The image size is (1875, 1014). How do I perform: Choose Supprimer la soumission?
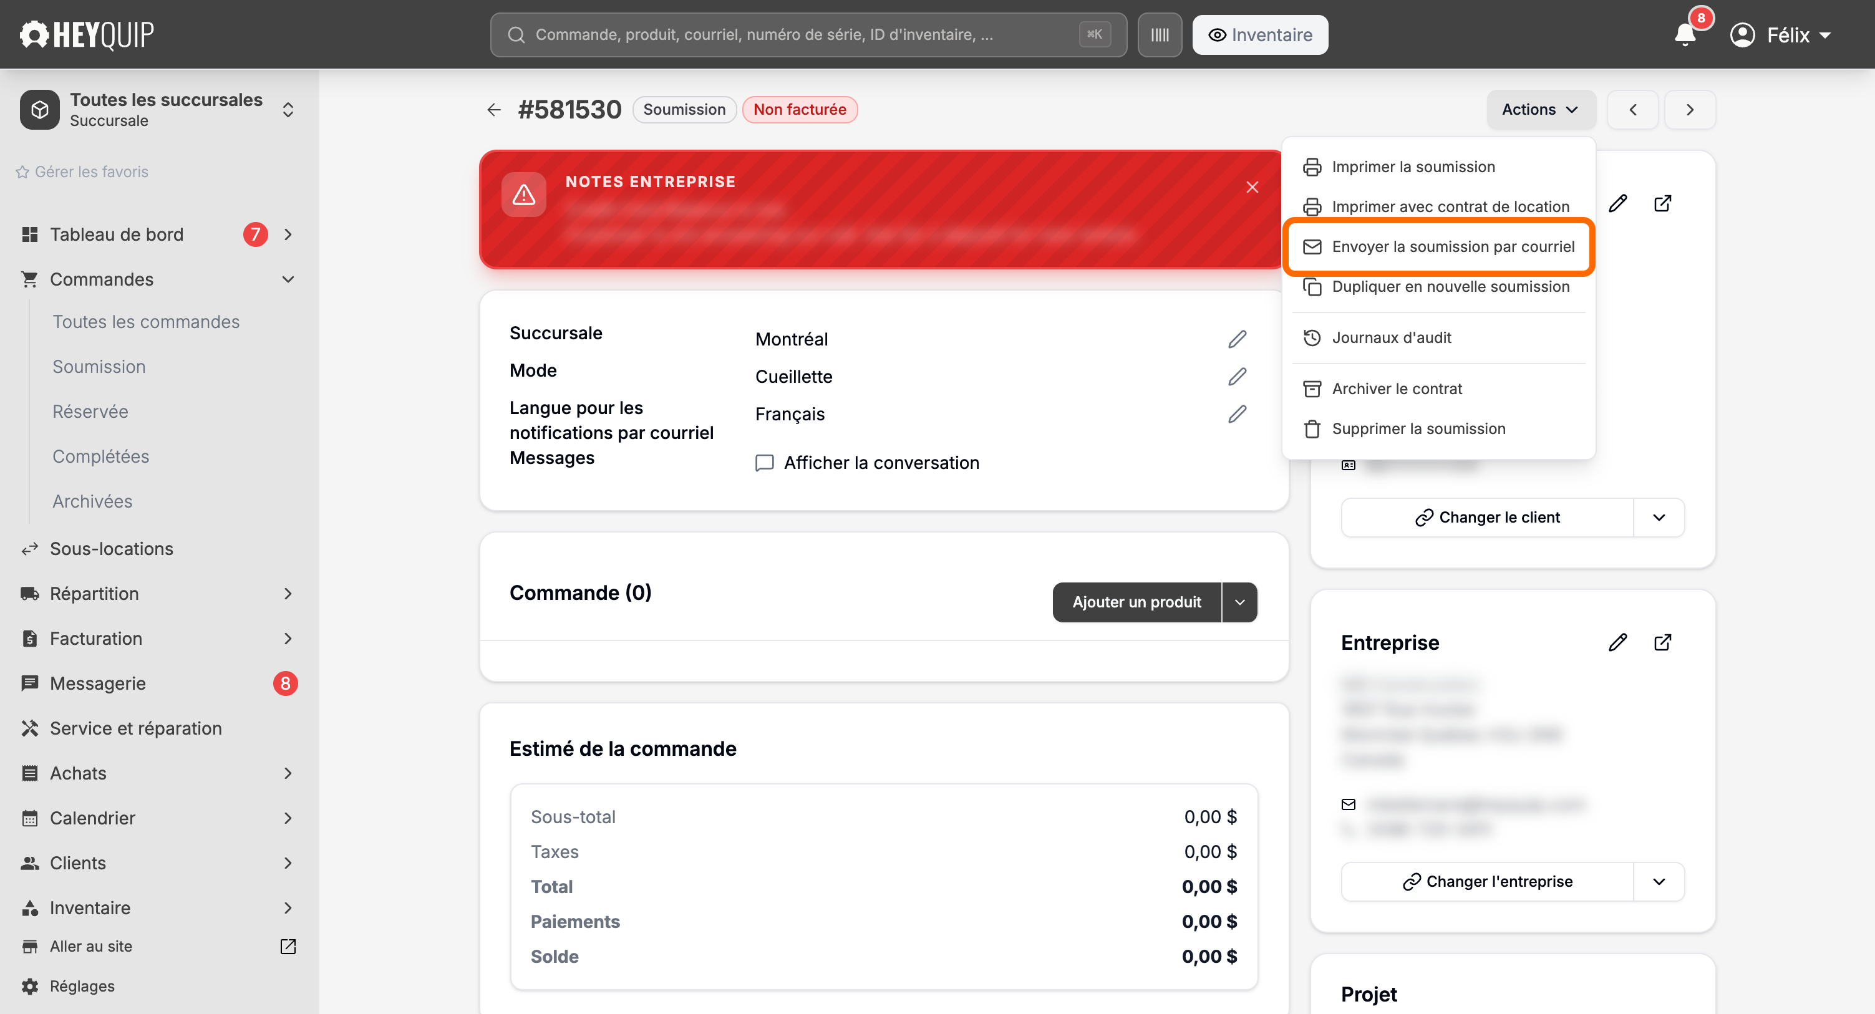pos(1439,429)
